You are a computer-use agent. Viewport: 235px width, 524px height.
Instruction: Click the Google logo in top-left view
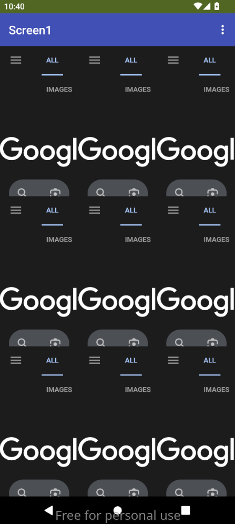point(39,151)
